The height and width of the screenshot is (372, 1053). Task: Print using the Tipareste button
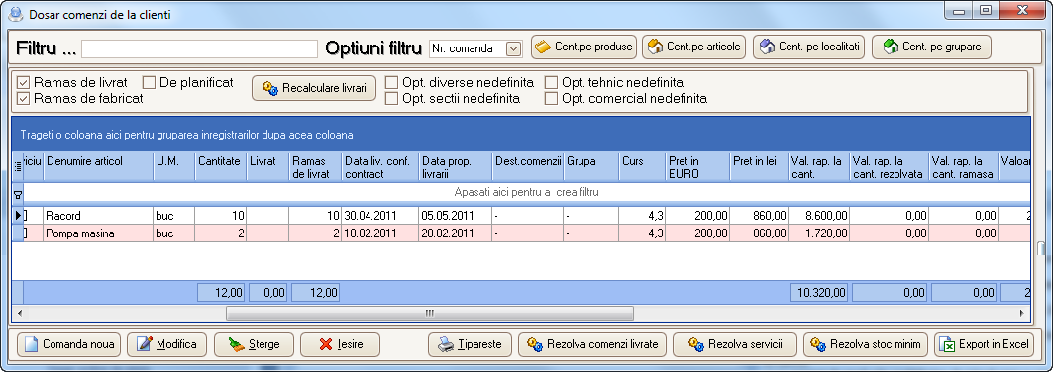point(470,344)
